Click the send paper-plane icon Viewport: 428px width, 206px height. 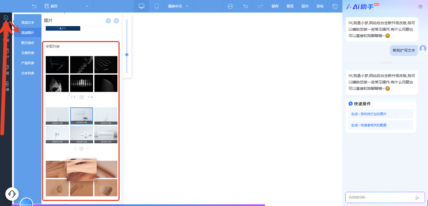pyautogui.click(x=417, y=198)
